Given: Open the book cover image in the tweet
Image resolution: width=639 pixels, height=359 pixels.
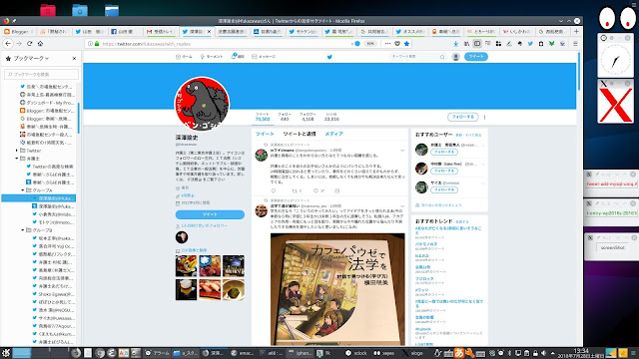Looking at the screenshot, I should click(x=337, y=289).
